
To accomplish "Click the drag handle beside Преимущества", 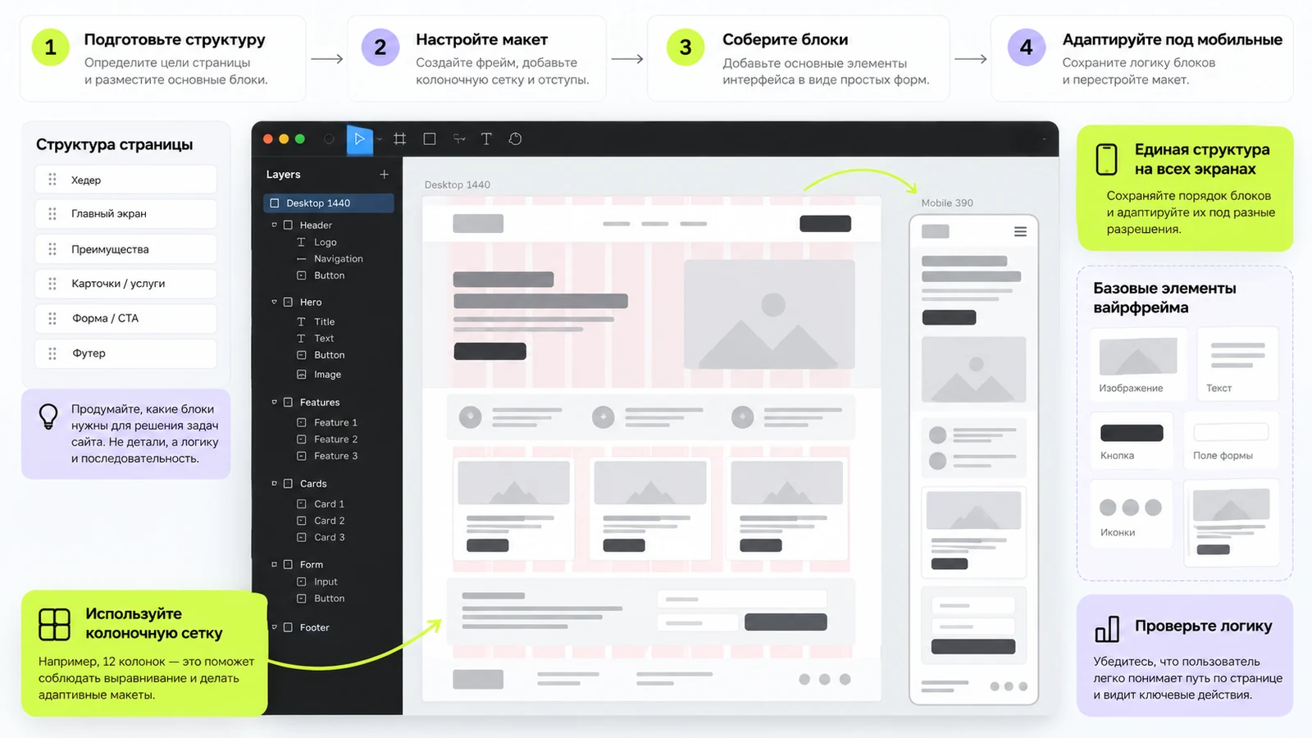I will point(52,249).
